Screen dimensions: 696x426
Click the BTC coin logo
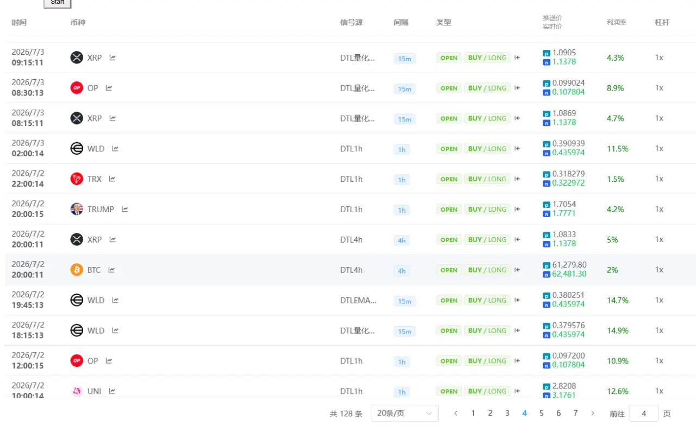pyautogui.click(x=77, y=270)
